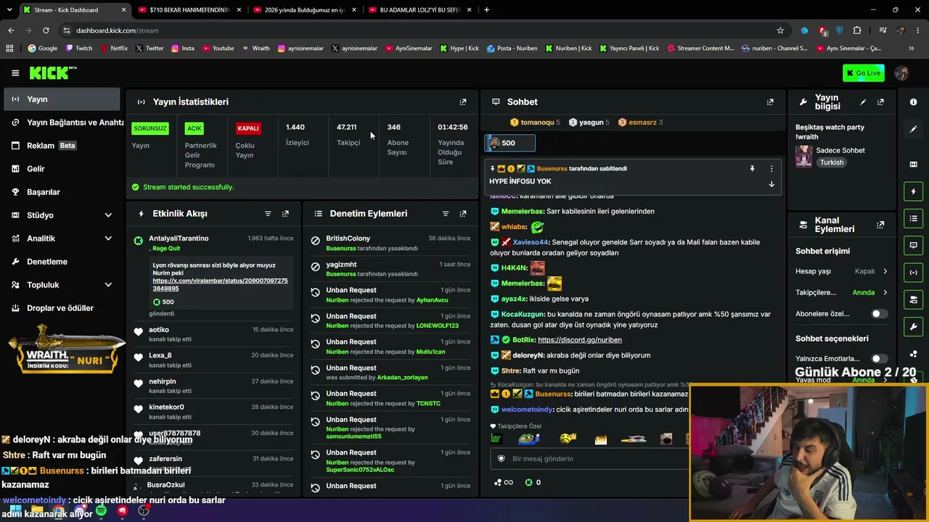Show more bookmarks with the double chevron
Screen dimensions: 929x522
(912, 49)
